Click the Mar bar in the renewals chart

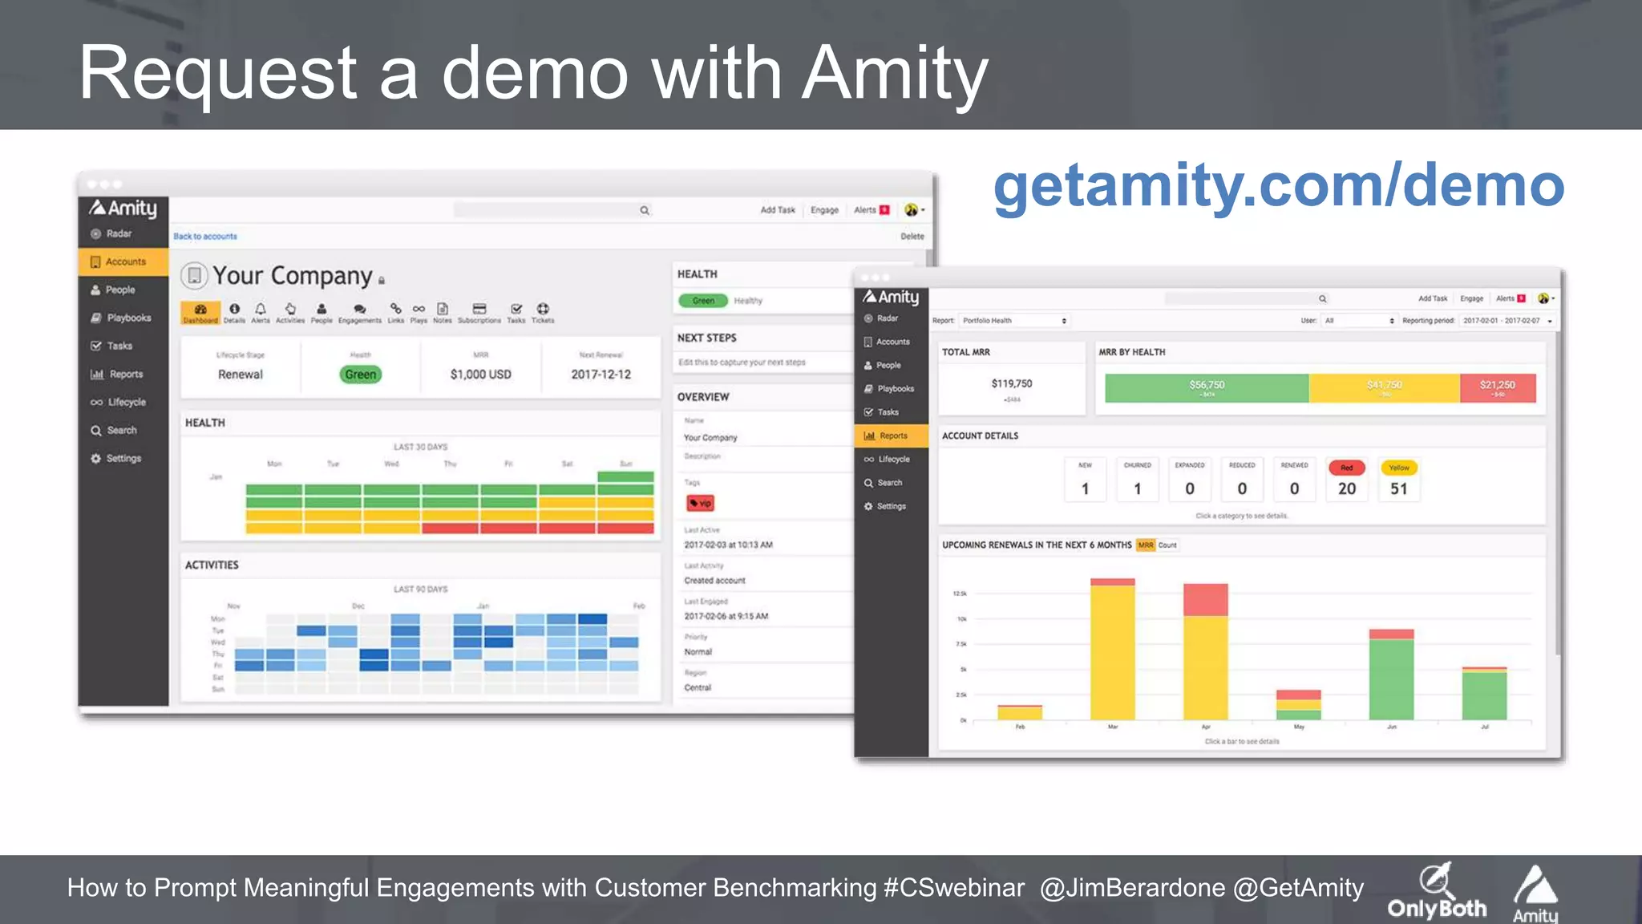1113,649
